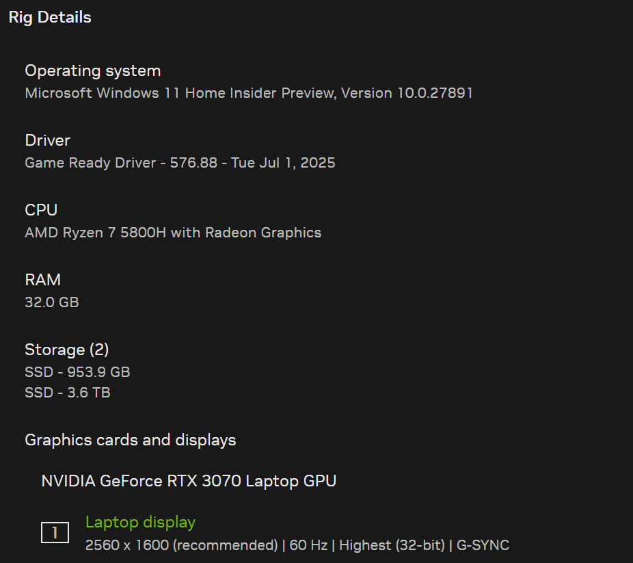
Task: Click the 32.0 GB RAM value
Action: [x=51, y=302]
